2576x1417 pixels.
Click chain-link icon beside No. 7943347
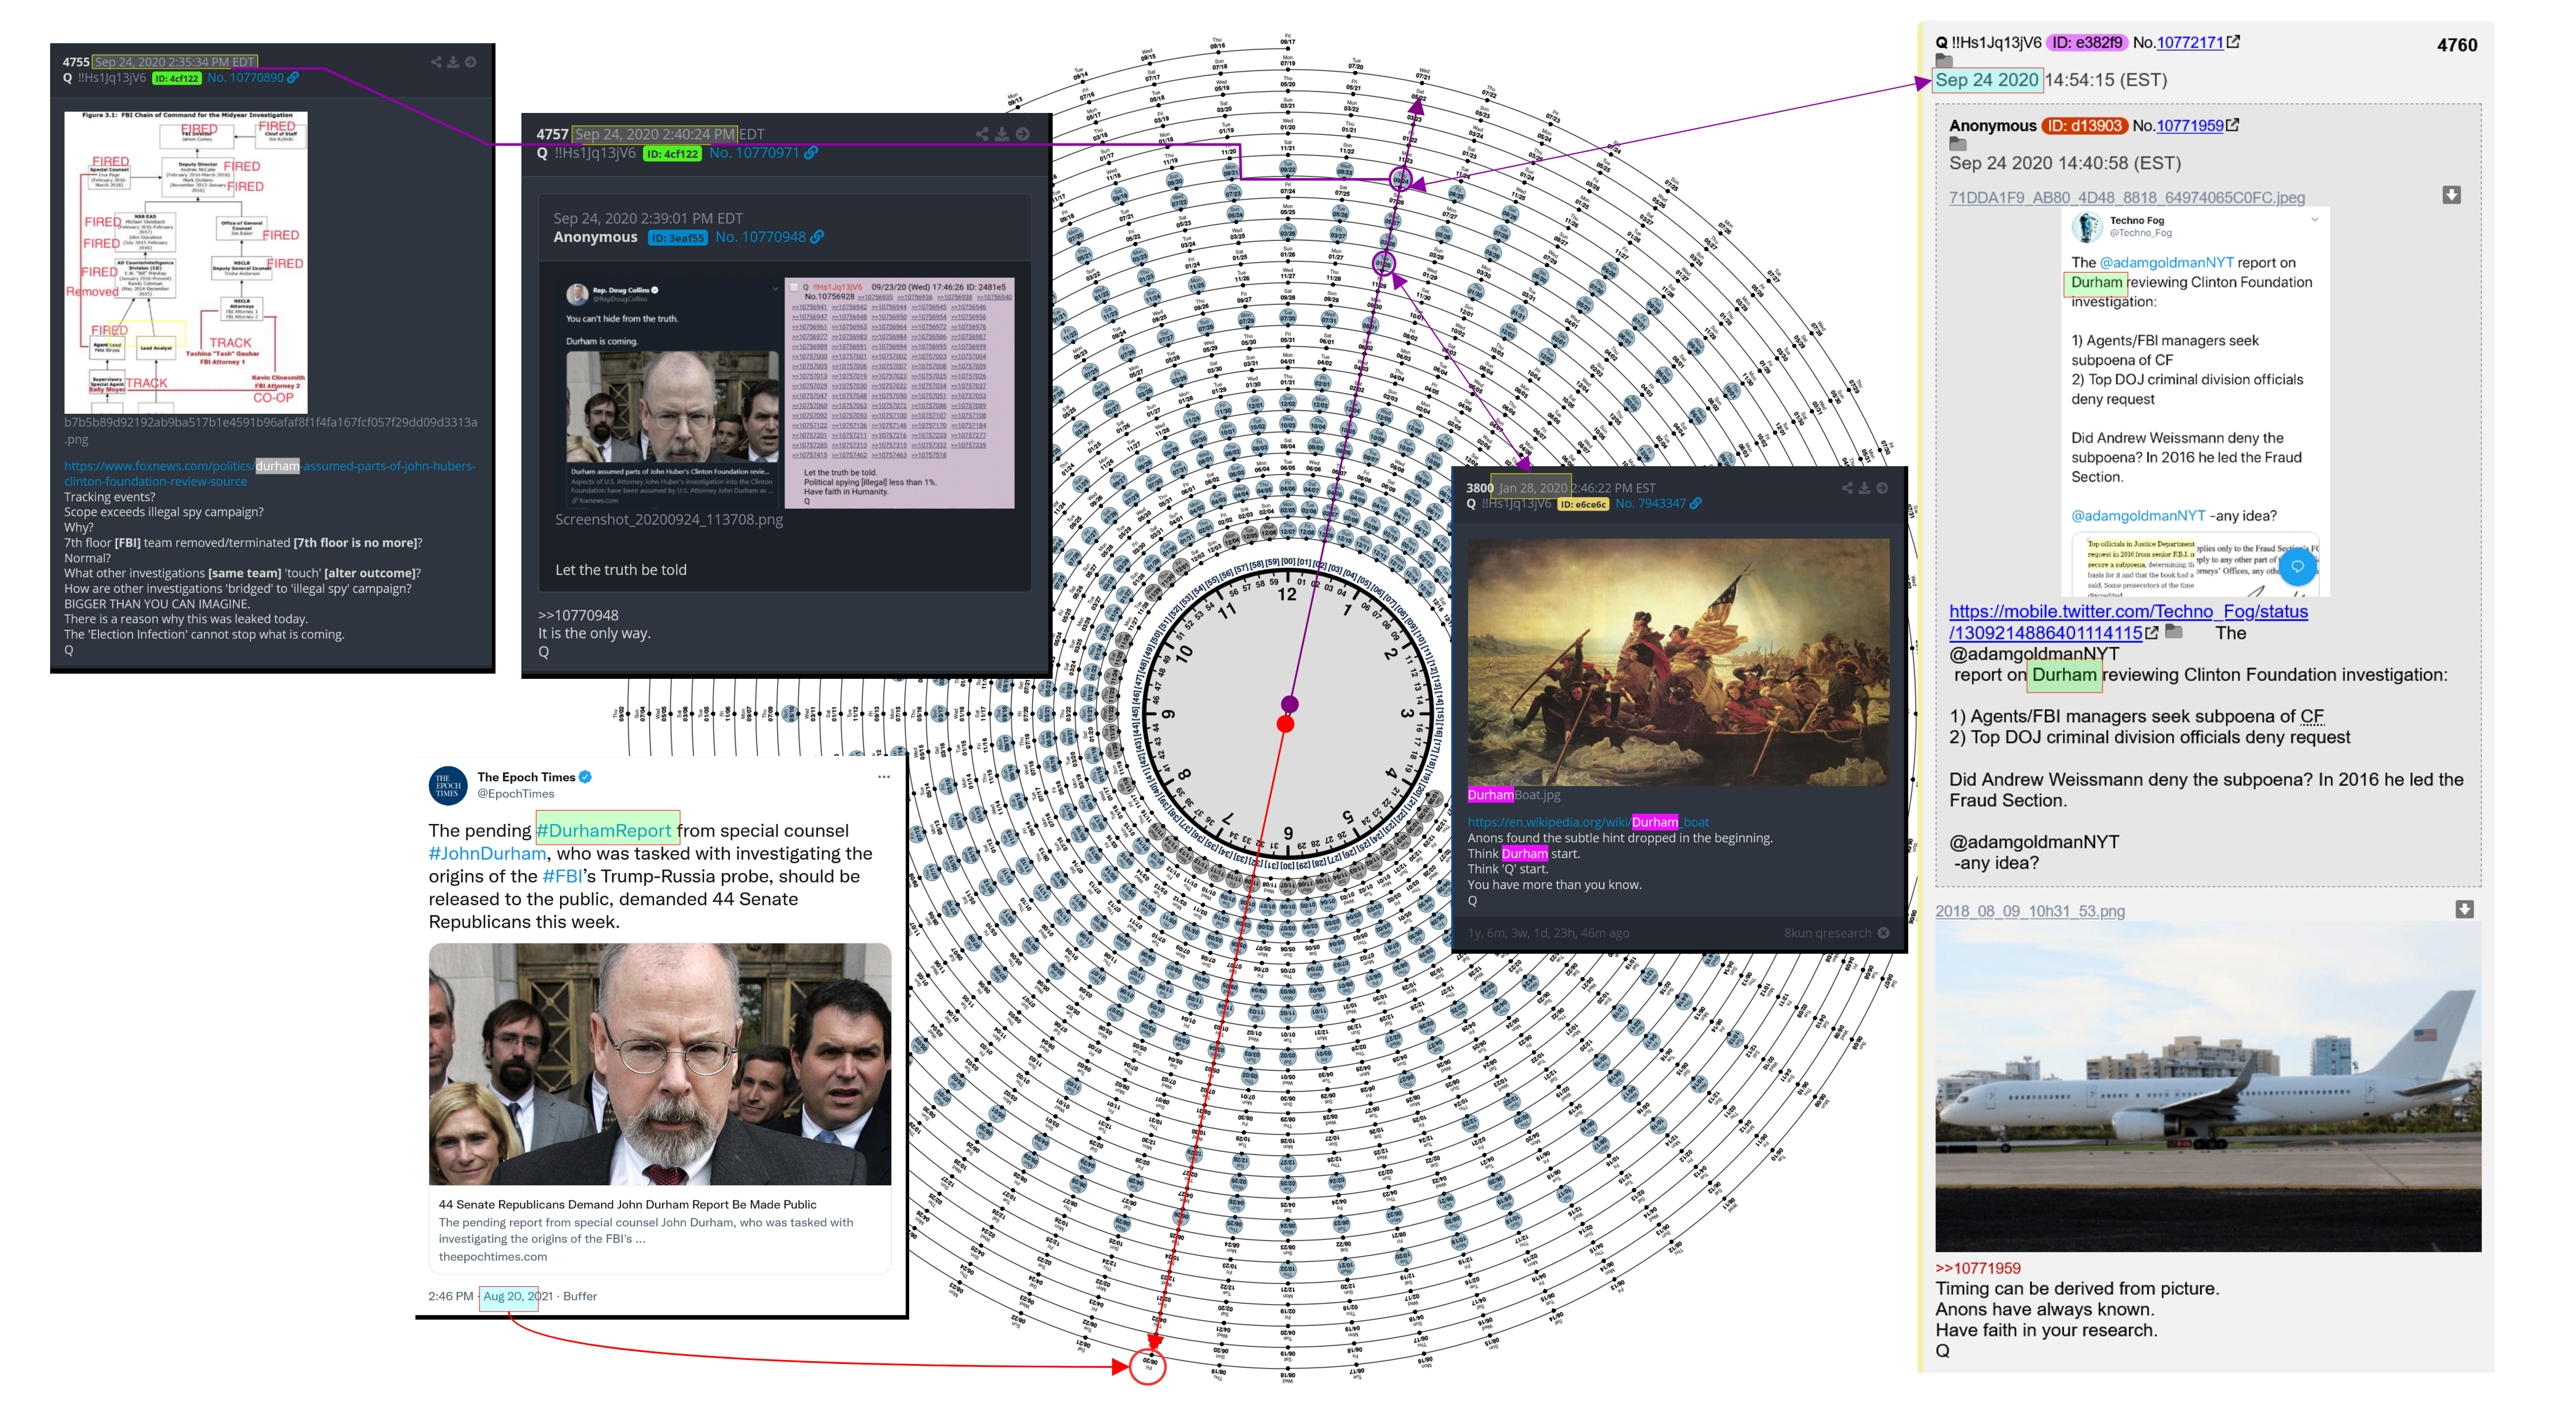point(1696,504)
